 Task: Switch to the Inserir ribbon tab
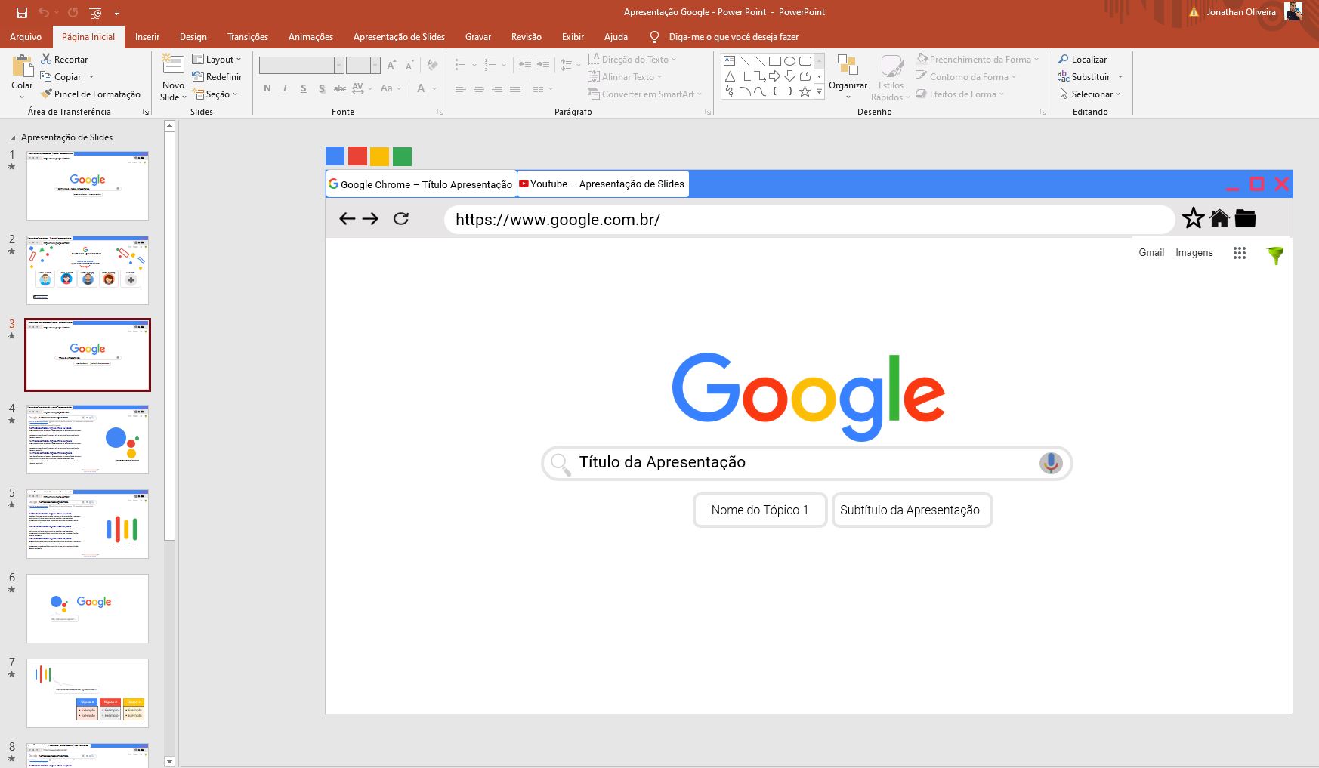147,36
